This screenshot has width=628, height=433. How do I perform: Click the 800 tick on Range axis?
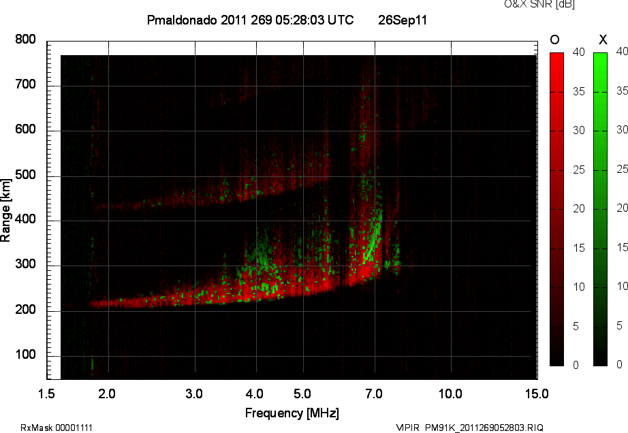26,39
